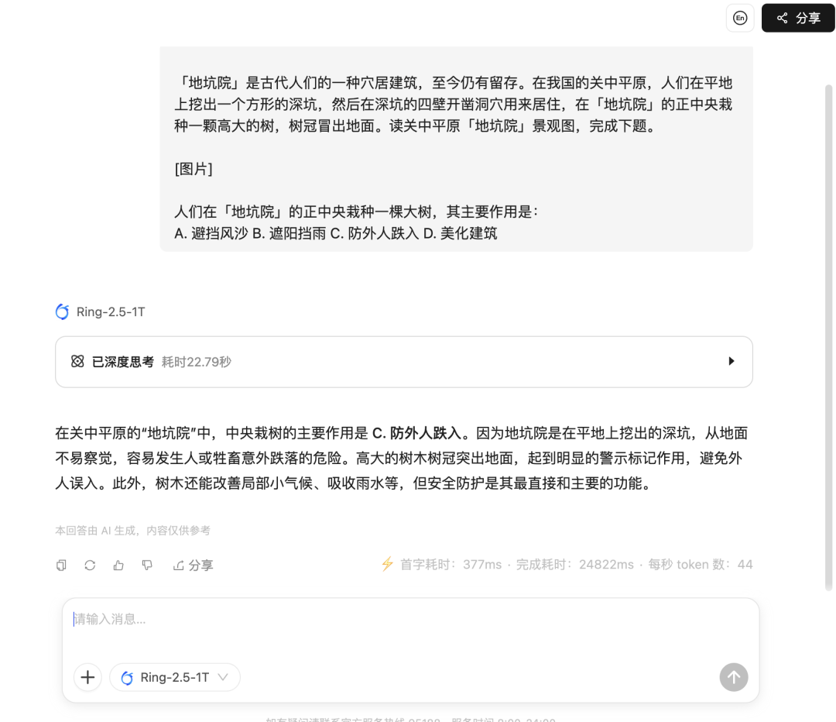Click the user question message bubble

coord(457,148)
